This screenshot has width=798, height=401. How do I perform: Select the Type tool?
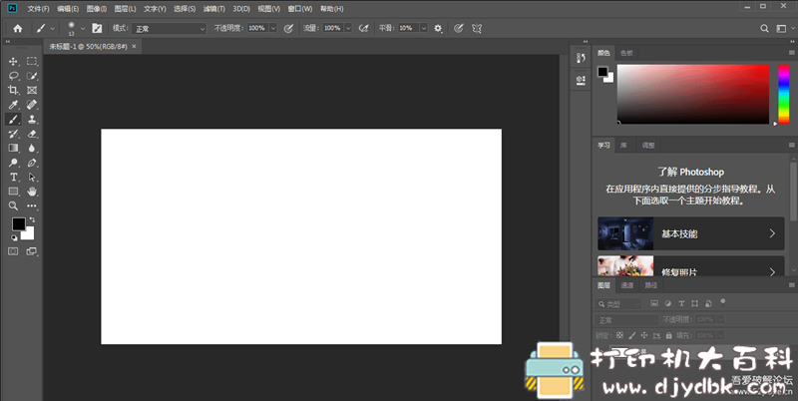pos(13,178)
